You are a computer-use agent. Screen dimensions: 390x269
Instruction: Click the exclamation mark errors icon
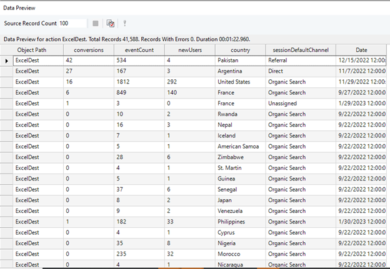[125, 23]
